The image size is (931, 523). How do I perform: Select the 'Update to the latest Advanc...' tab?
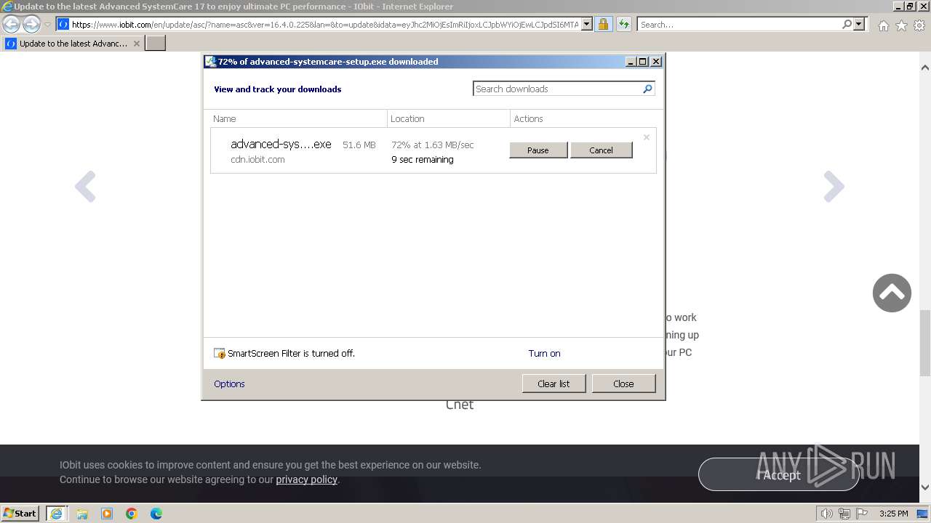tap(73, 44)
